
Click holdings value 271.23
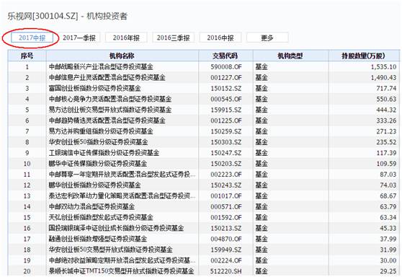386,131
